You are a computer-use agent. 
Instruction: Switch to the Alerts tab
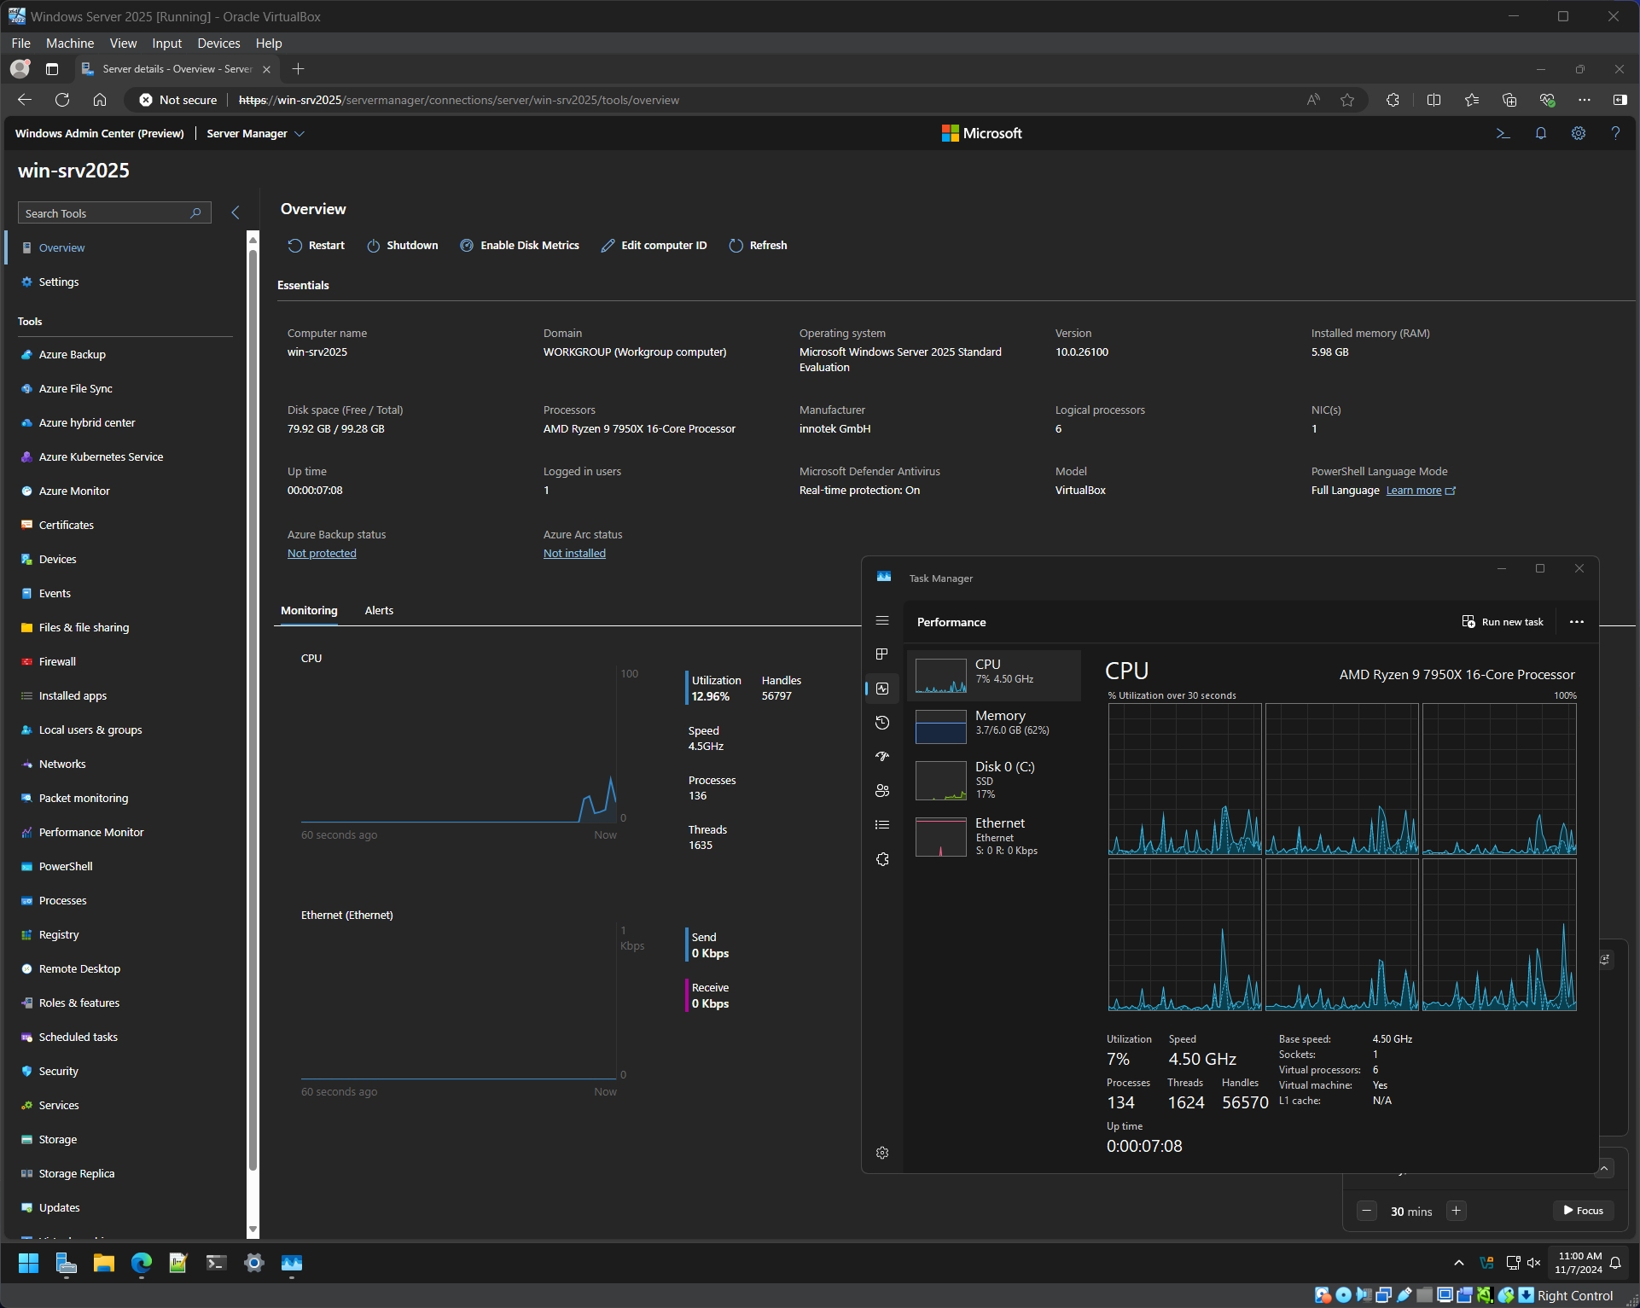click(x=379, y=611)
